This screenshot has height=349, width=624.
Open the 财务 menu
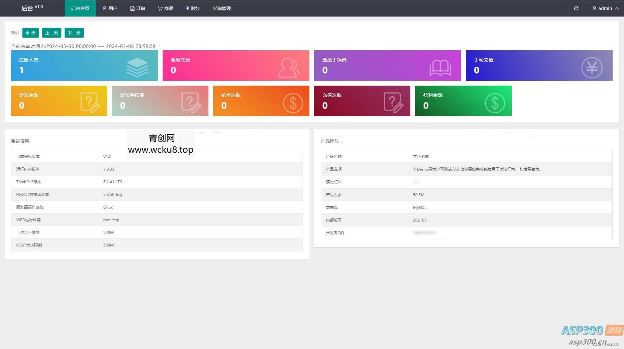pyautogui.click(x=193, y=8)
